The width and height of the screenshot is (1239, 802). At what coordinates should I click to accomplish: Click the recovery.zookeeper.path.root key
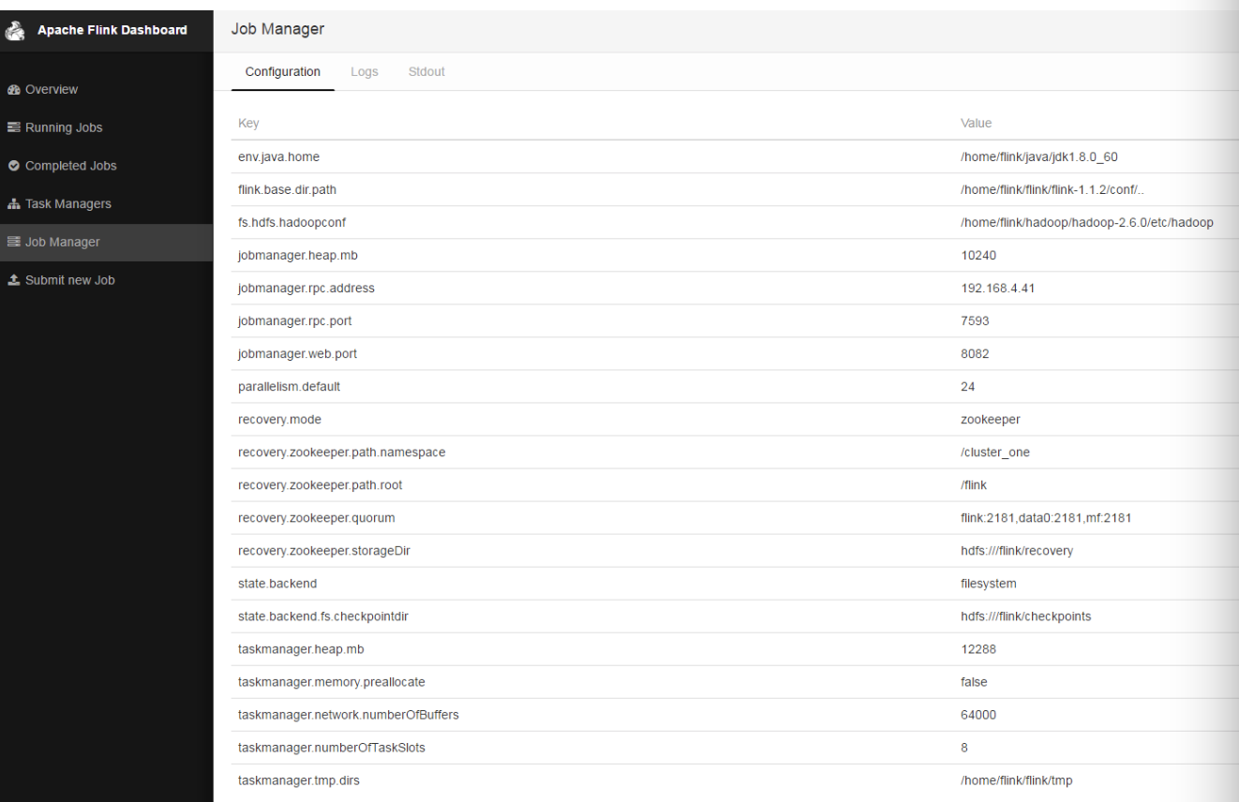click(321, 485)
